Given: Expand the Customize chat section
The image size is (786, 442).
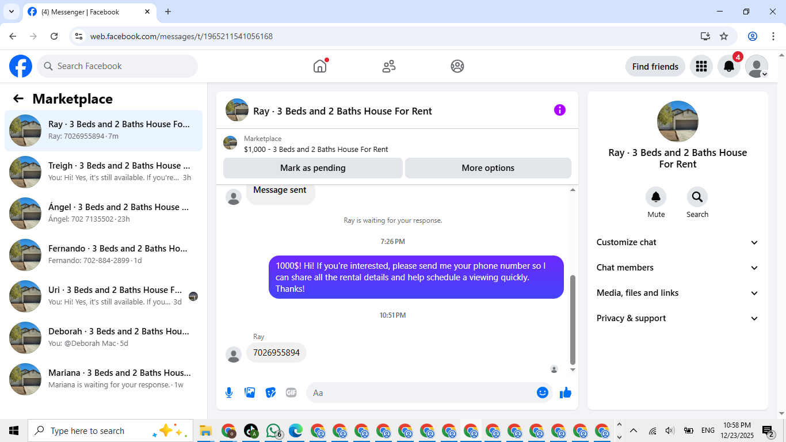Looking at the screenshot, I should click(678, 242).
